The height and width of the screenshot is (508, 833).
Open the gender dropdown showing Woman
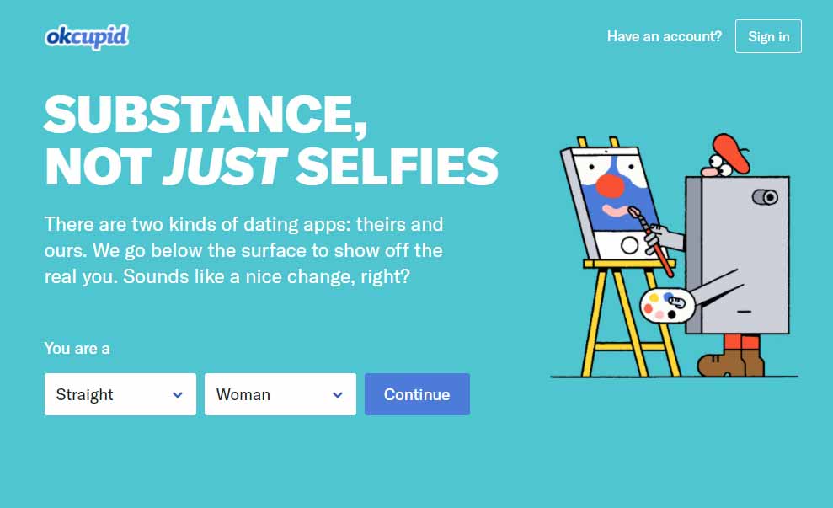pyautogui.click(x=280, y=393)
